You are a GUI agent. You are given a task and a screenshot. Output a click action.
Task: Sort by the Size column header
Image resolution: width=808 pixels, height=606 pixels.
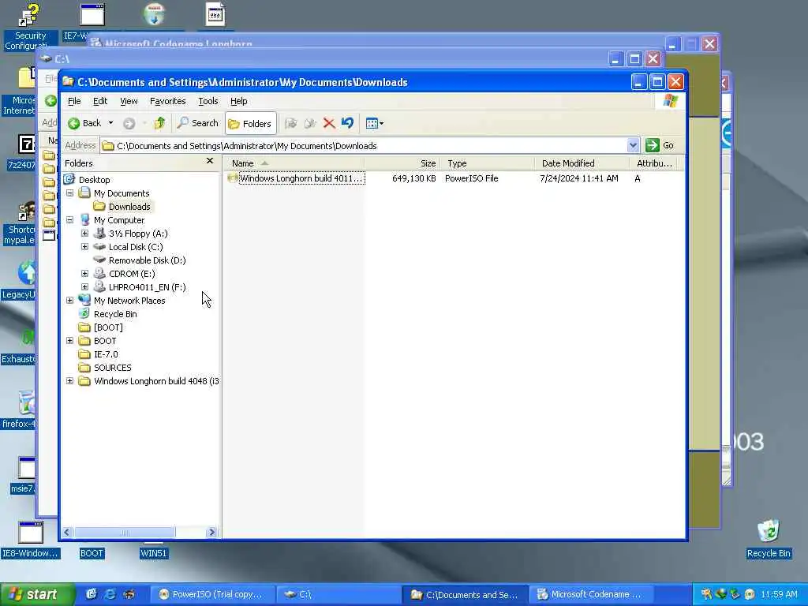point(402,163)
